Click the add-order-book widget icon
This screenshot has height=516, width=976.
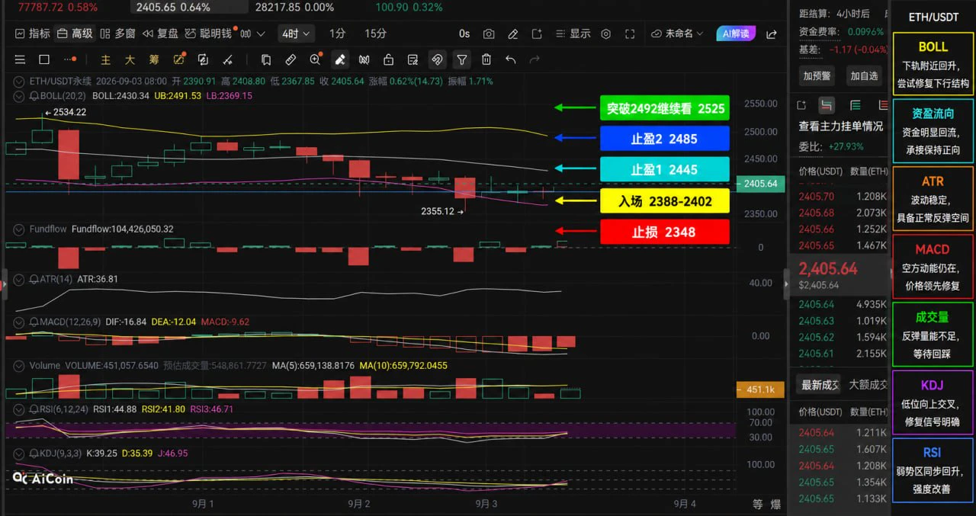[x=801, y=105]
